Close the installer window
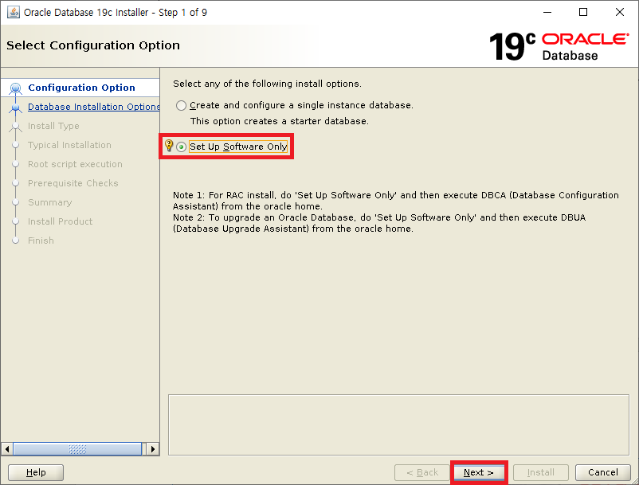The height and width of the screenshot is (485, 639). [x=619, y=12]
